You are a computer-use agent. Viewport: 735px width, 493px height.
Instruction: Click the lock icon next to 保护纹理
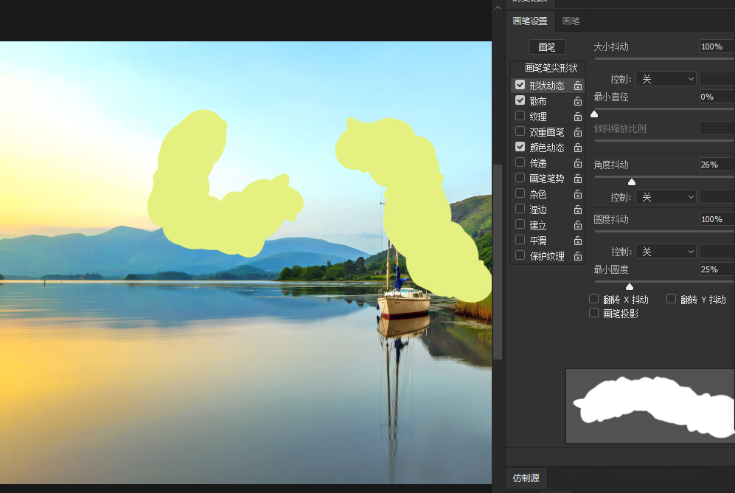tap(578, 256)
